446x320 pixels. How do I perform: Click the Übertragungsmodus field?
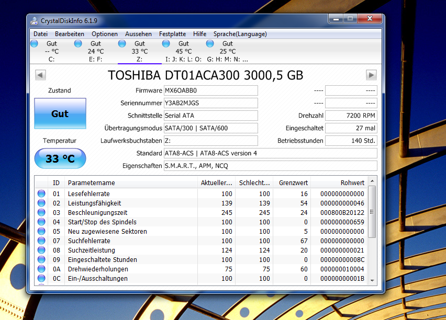(211, 128)
